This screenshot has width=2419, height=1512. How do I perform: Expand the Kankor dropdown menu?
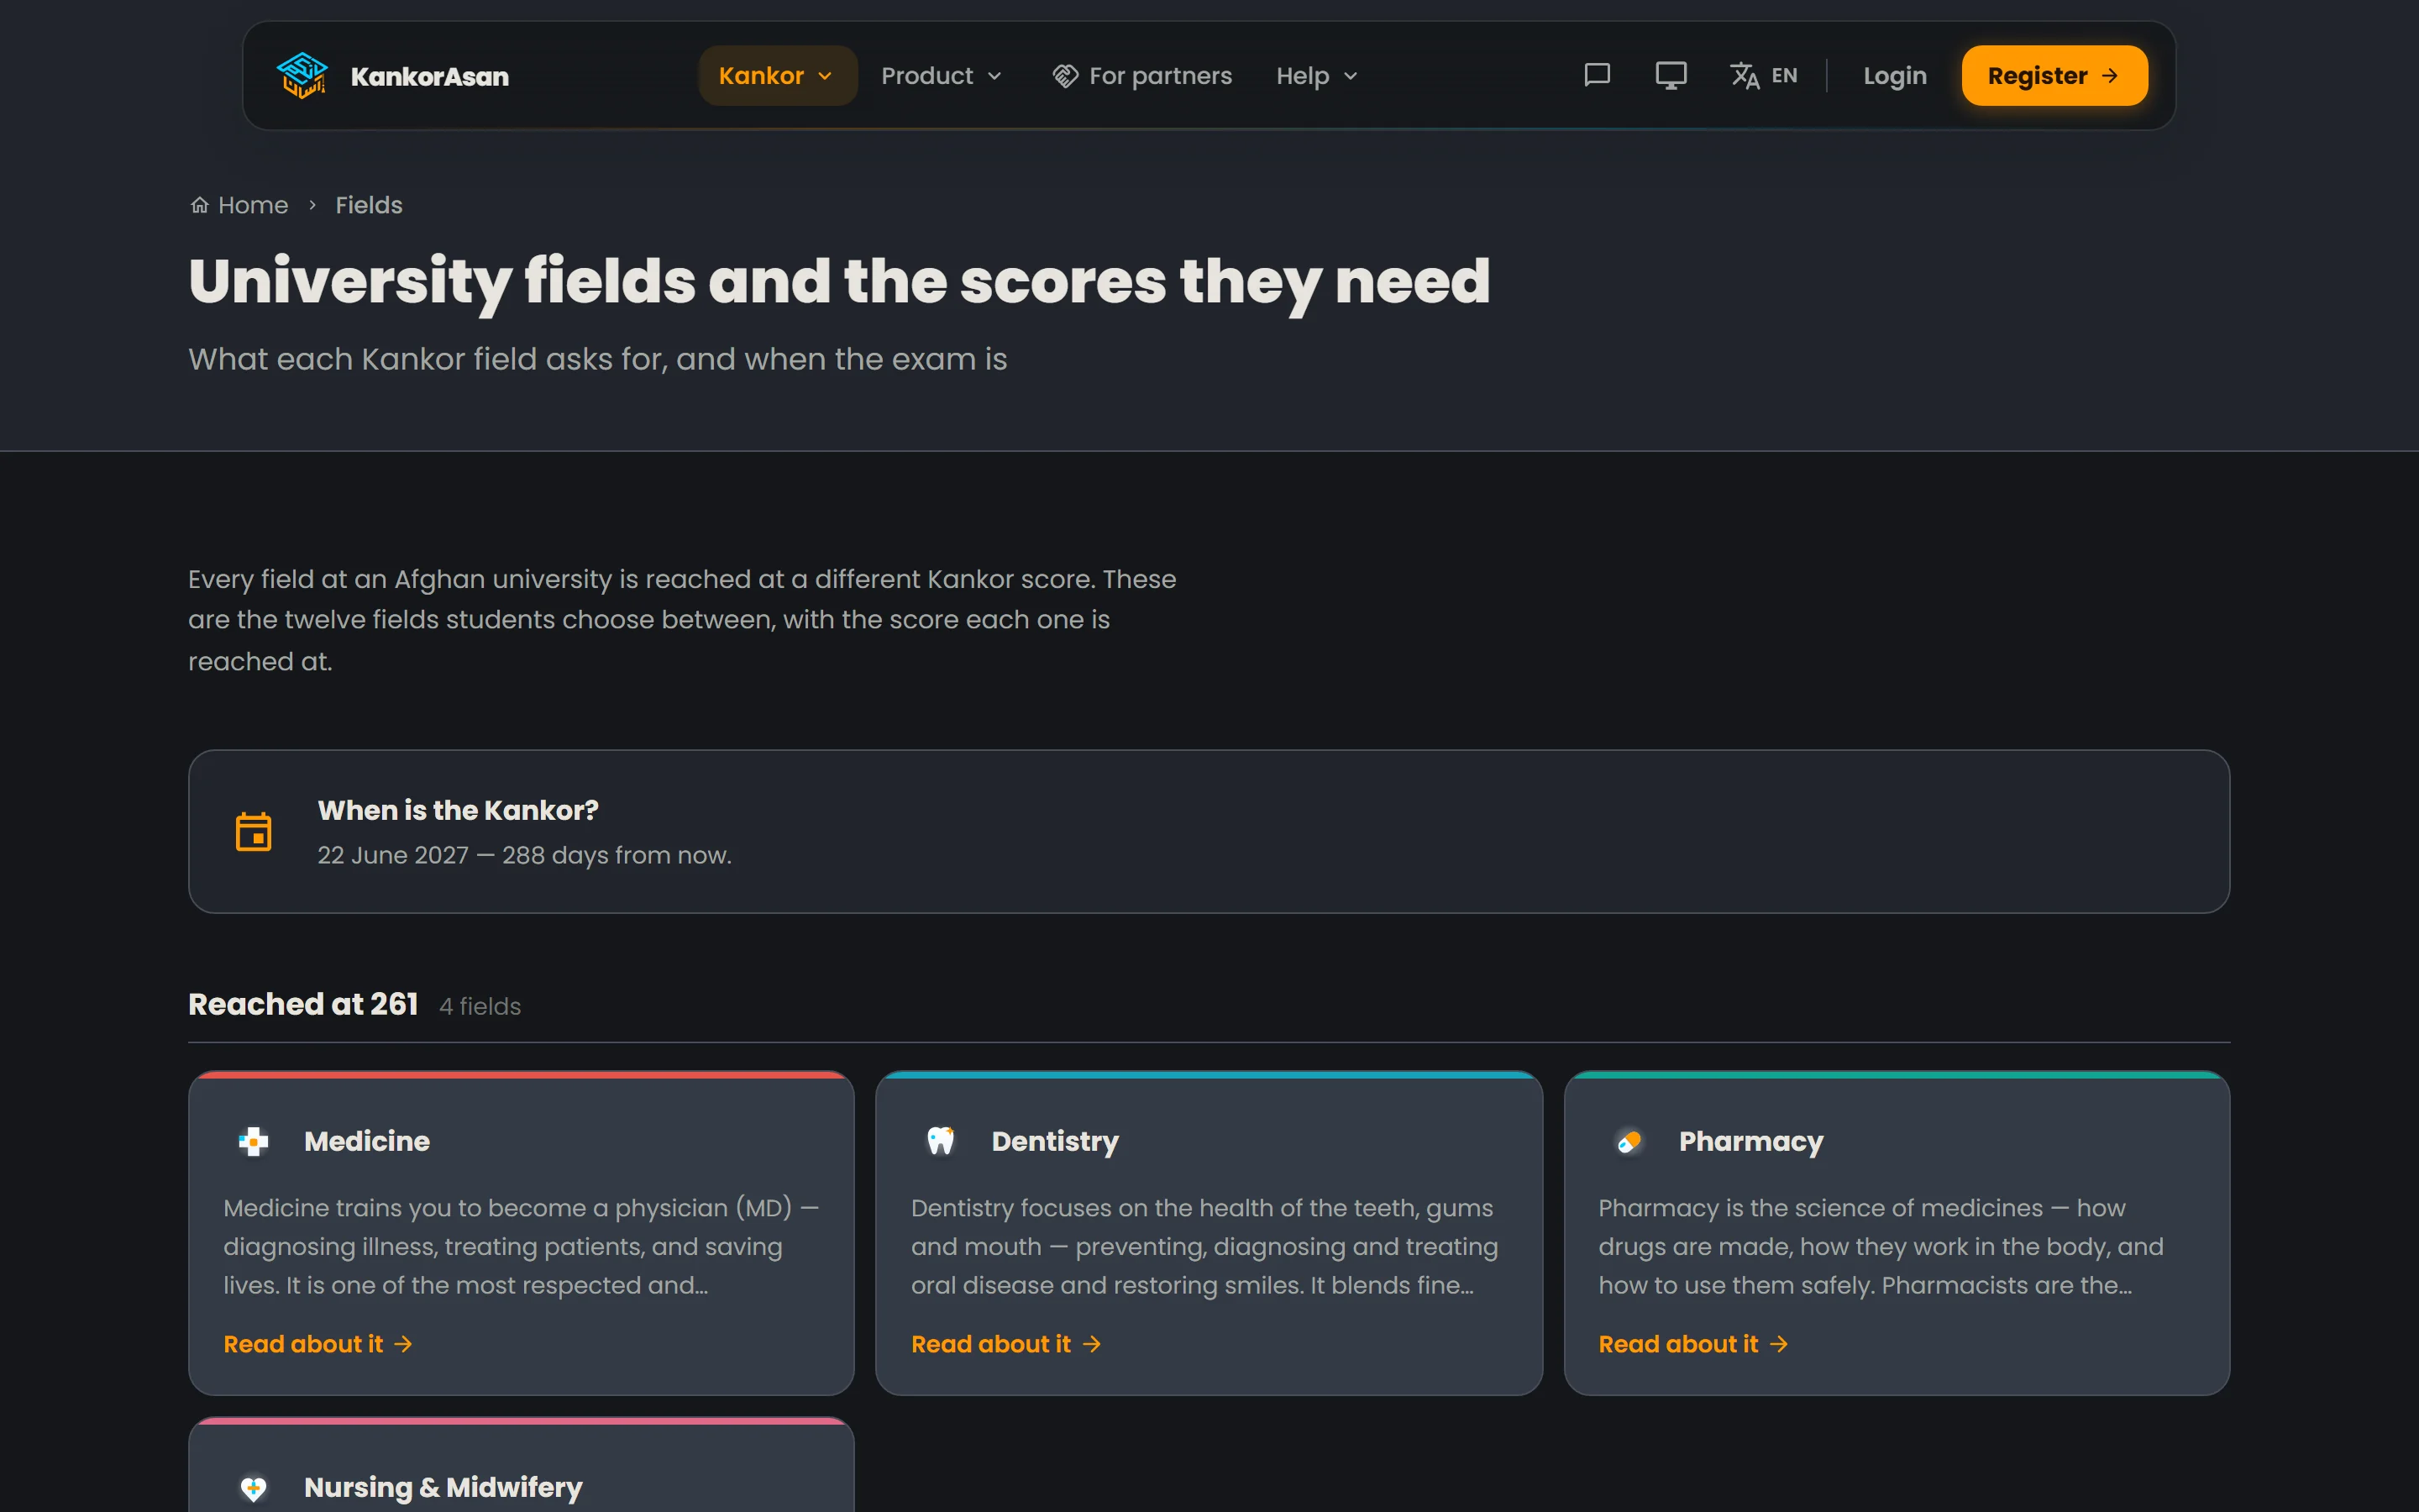point(777,76)
